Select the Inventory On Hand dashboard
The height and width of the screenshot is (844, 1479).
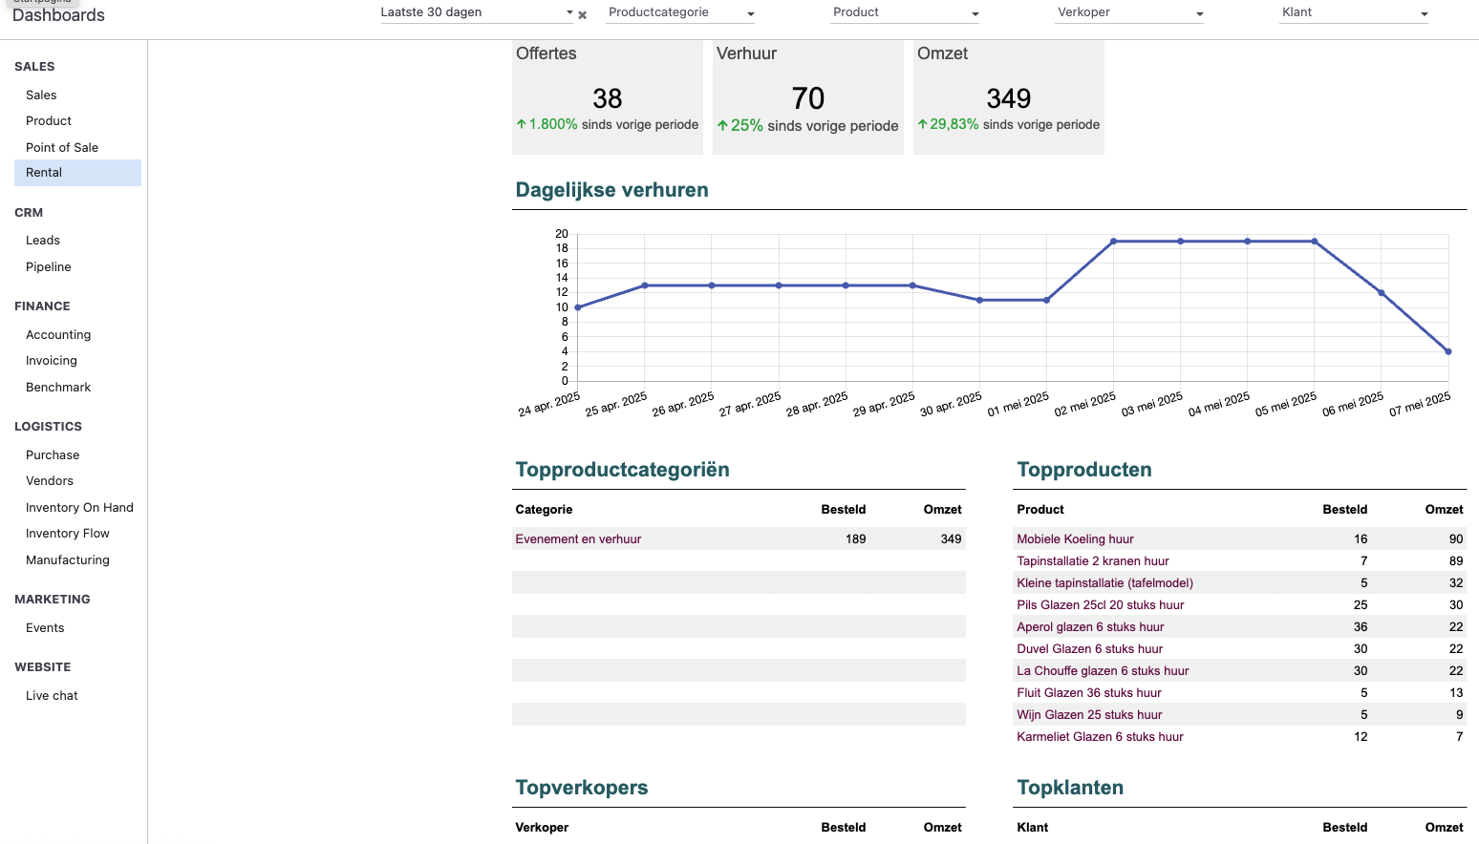click(x=79, y=508)
